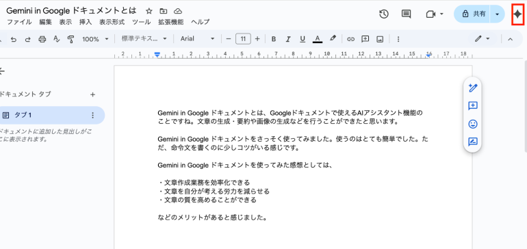The image size is (527, 249).
Task: Suggest edits from the side toolbar
Action: tap(473, 142)
